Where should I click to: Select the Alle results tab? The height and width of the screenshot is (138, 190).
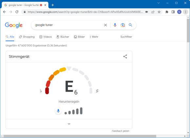point(10,37)
